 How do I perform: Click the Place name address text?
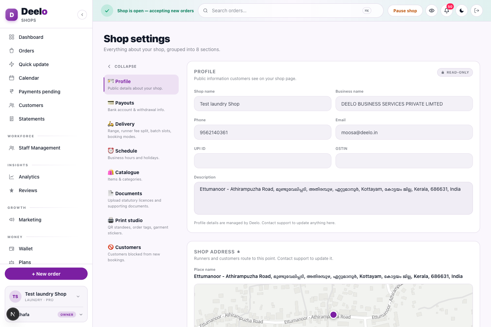pos(328,276)
